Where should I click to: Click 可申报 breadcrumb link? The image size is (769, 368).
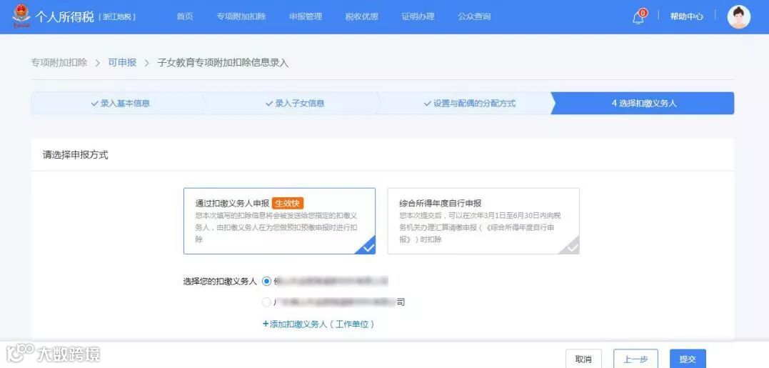coord(122,63)
